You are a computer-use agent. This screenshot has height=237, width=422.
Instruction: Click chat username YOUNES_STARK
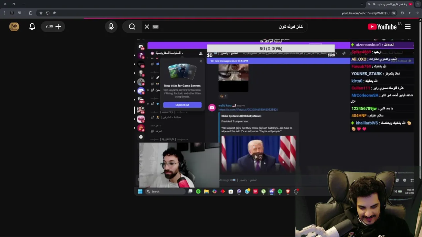click(367, 74)
